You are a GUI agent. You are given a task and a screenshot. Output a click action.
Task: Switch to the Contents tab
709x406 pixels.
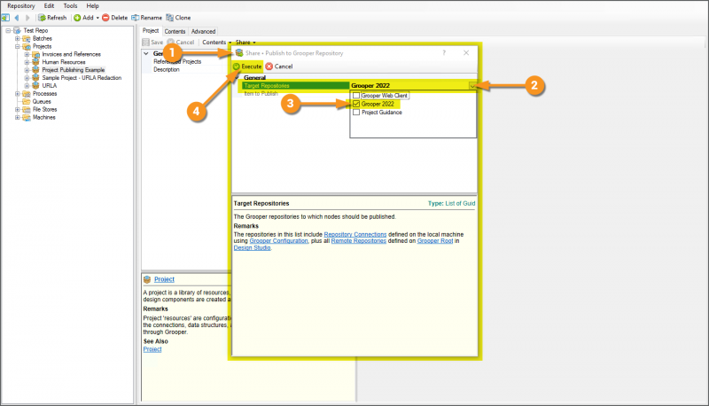click(x=175, y=31)
